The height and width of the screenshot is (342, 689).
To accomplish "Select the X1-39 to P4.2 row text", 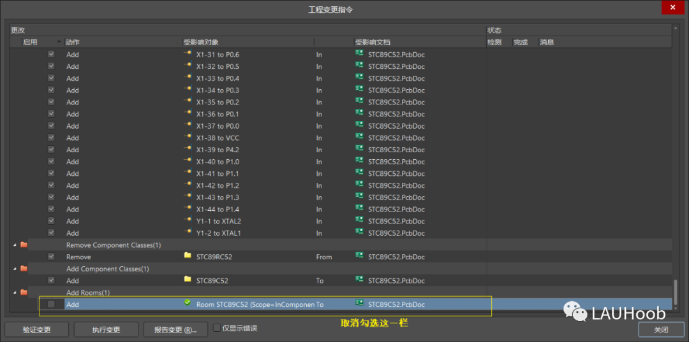I will pos(218,150).
